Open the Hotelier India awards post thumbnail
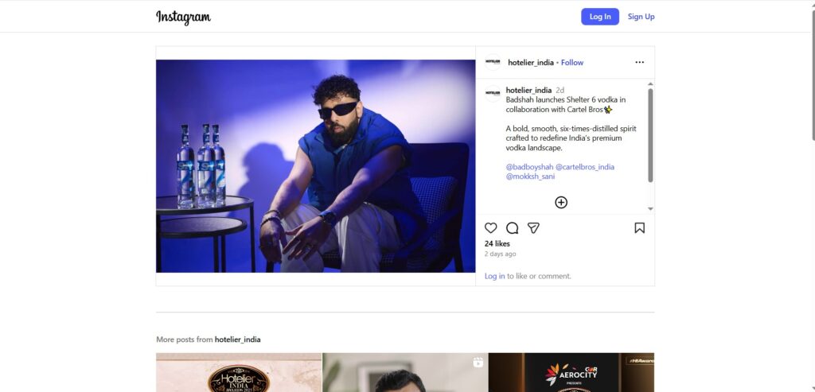Screen dimensions: 815x392 [x=239, y=372]
